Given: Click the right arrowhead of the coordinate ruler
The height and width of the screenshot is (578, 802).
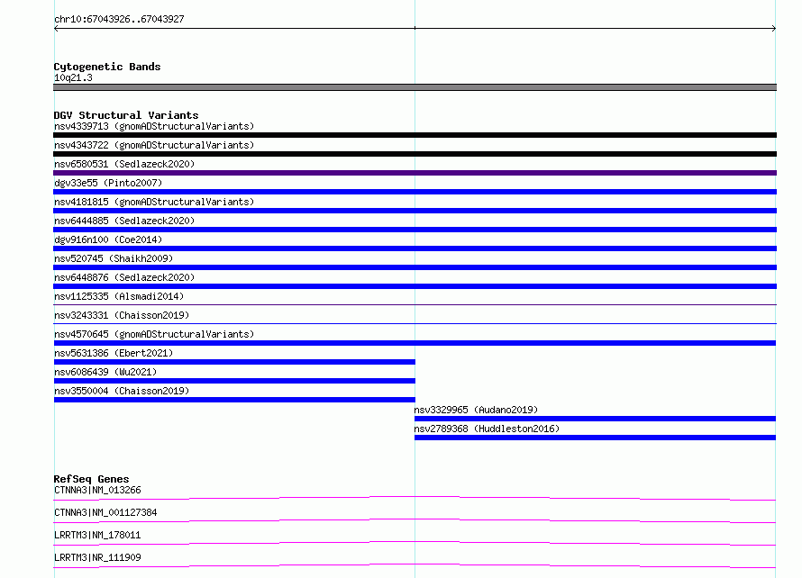Looking at the screenshot, I should click(x=774, y=29).
